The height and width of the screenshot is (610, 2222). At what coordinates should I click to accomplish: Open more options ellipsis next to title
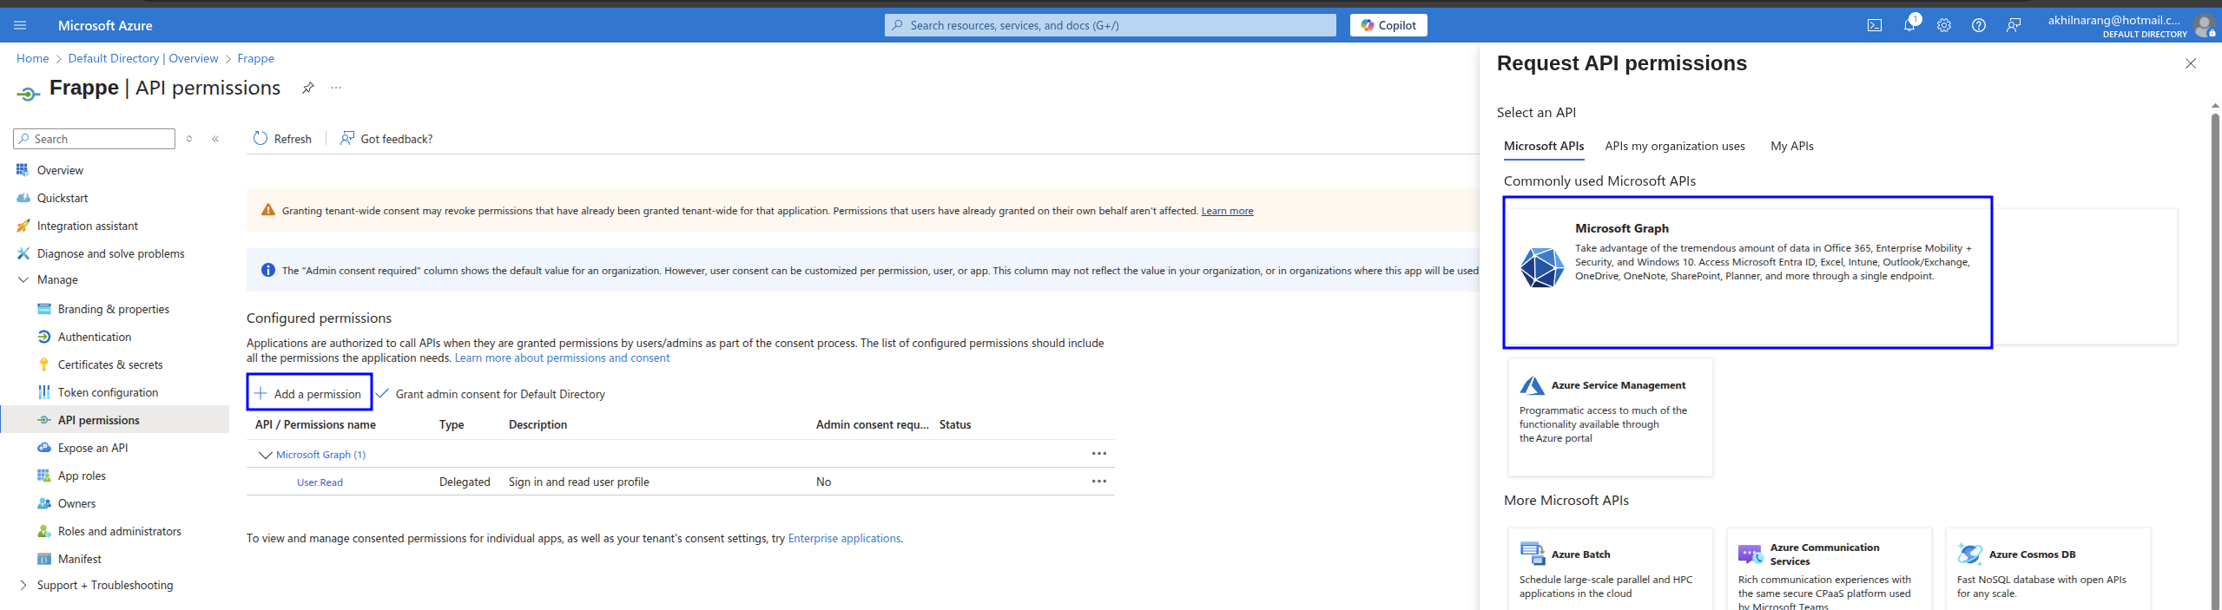[x=336, y=88]
